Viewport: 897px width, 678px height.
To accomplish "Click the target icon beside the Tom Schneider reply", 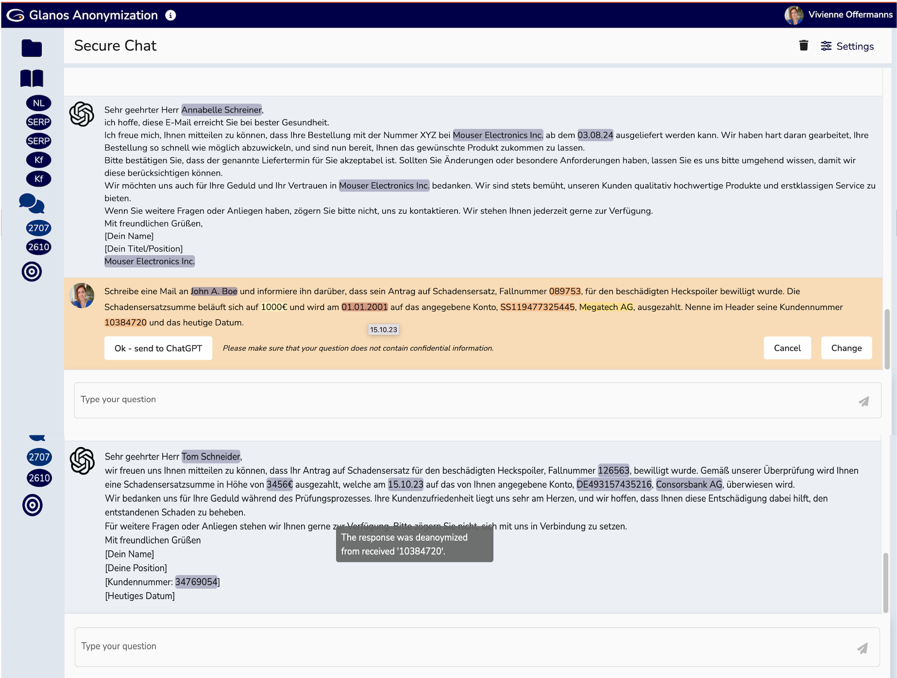I will [33, 505].
